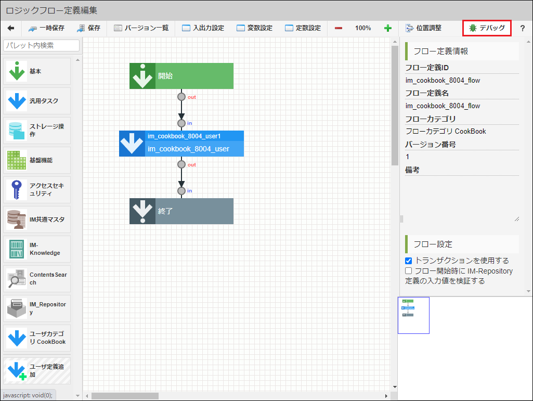Click the 100% zoom level indicator

pyautogui.click(x=363, y=28)
